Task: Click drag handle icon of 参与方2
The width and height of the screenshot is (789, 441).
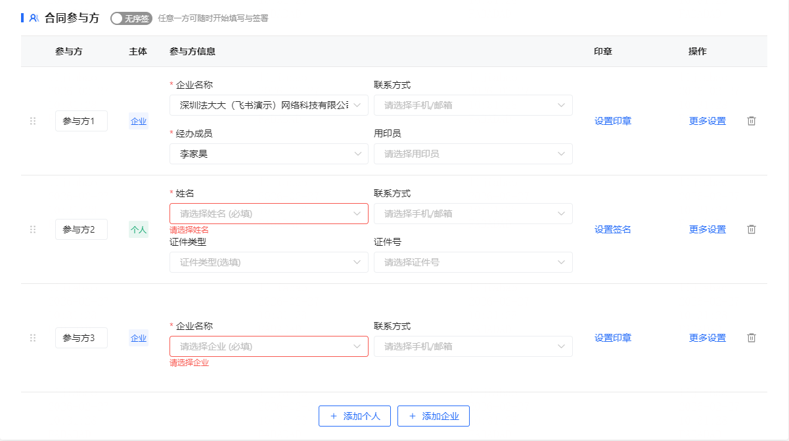Action: click(x=33, y=229)
